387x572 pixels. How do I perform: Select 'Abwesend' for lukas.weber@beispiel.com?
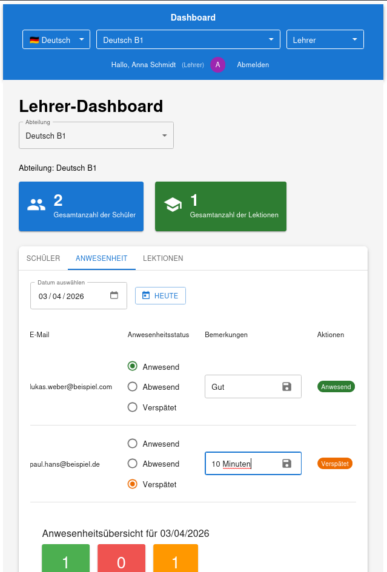[x=133, y=387]
